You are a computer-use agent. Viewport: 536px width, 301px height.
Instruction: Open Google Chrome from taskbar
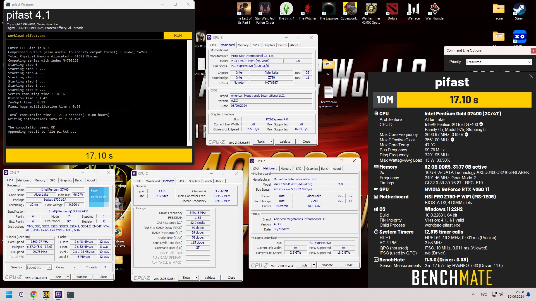click(34, 294)
